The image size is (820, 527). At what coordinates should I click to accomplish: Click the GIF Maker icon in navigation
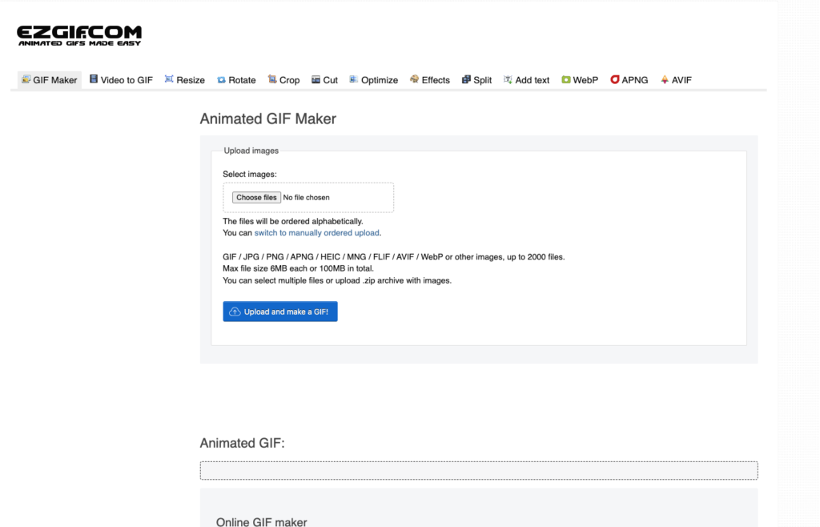26,79
